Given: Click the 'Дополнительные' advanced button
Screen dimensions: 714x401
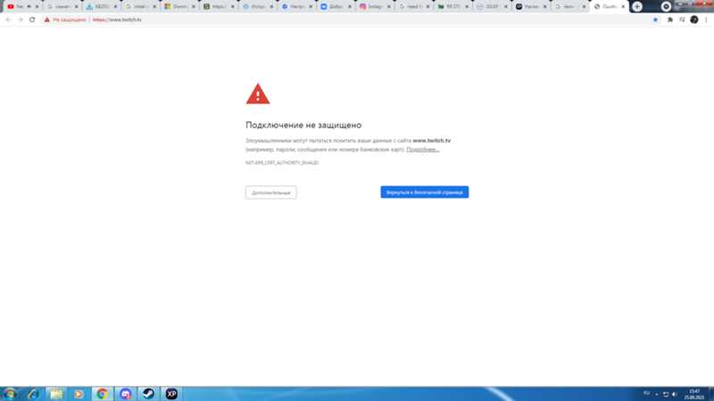Looking at the screenshot, I should tap(271, 192).
